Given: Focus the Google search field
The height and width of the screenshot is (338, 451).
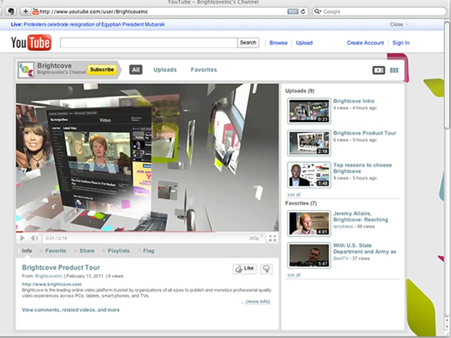Looking at the screenshot, I should (379, 11).
